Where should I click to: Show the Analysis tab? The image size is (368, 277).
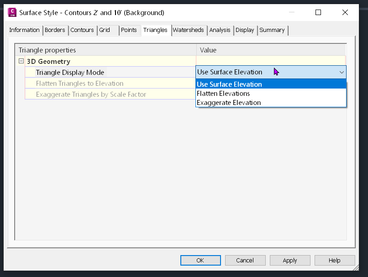[220, 30]
